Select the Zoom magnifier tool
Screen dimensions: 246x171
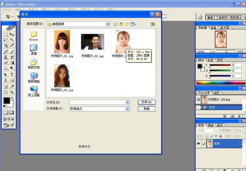click(x=12, y=92)
